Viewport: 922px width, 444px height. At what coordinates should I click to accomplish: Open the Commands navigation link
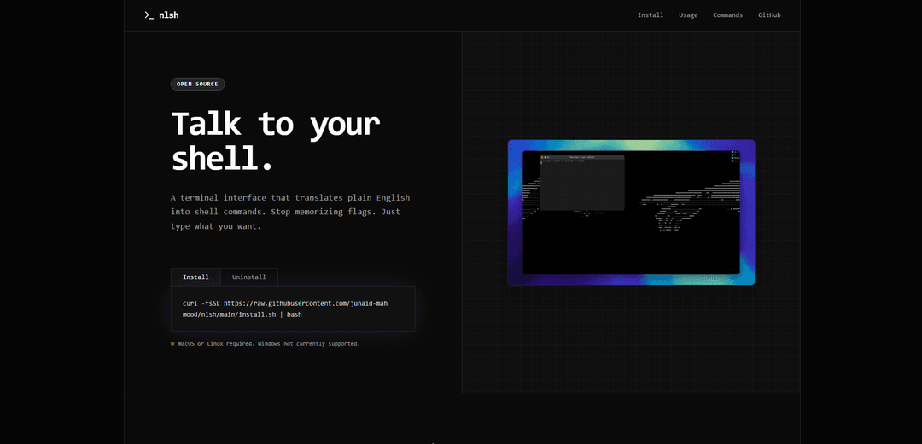pyautogui.click(x=727, y=15)
